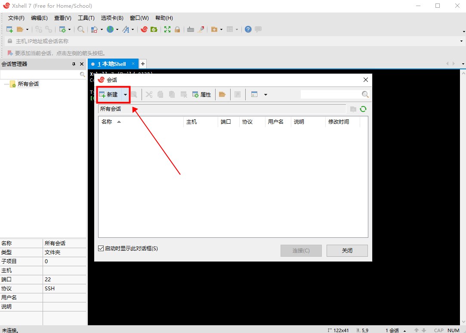Click the speech bubble feedback icon
This screenshot has width=466, height=333.
(258, 29)
